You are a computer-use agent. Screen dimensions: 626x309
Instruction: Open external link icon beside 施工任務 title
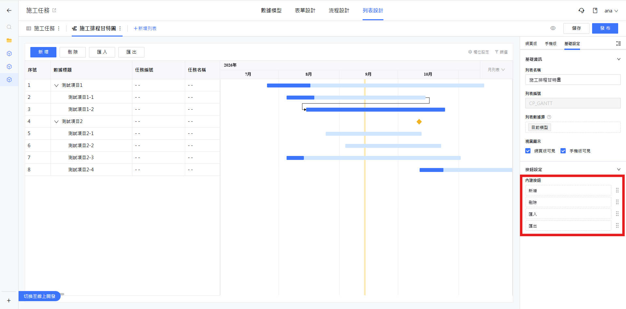54,10
